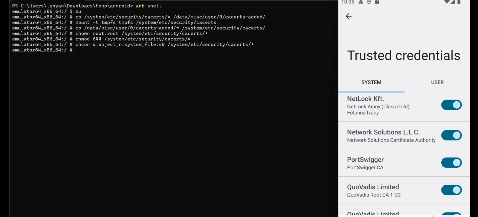Switch to the USER tab
This screenshot has width=478, height=217.
point(437,82)
